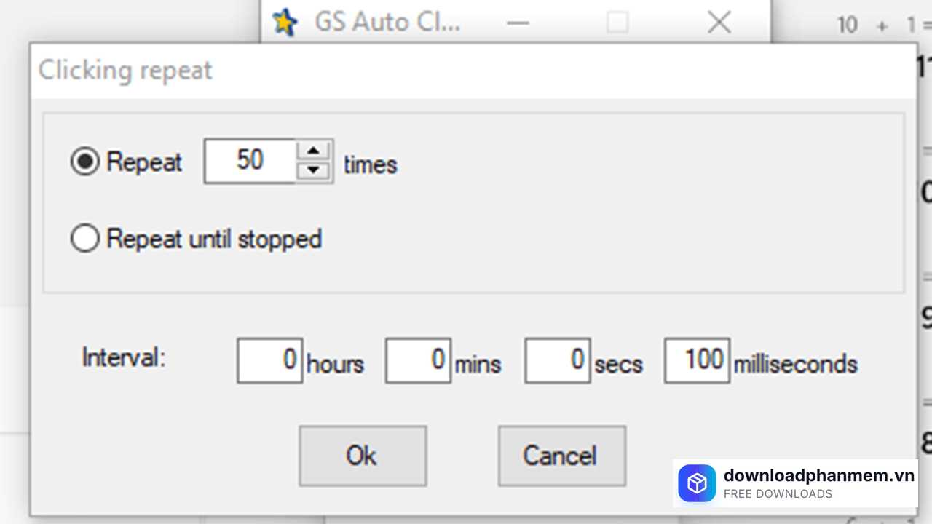Click the downloadphanmem.vn box logo icon
The height and width of the screenshot is (524, 932).
697,483
